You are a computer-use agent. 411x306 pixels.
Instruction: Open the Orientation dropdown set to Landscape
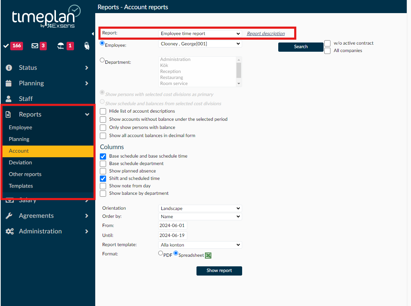200,208
